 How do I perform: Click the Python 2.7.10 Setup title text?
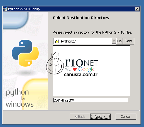[24, 9]
